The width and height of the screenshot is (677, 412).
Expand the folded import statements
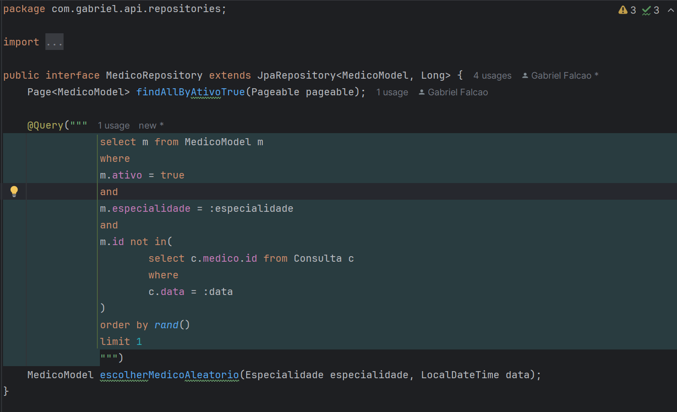(x=54, y=42)
